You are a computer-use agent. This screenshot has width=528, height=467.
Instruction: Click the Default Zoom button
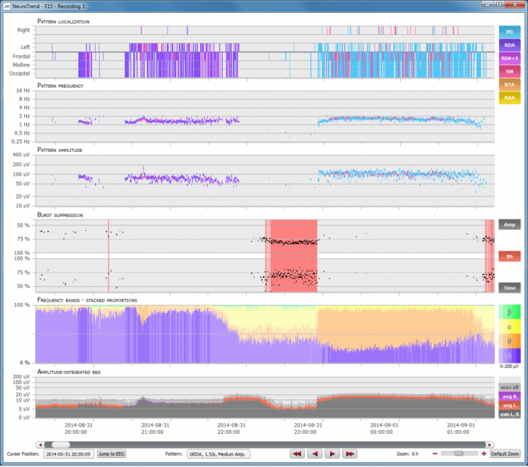point(505,454)
